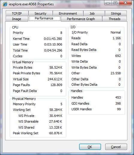Viewport: 134px width, 155px height.
Task: Select the User Time value 0:03:10.906
Action: pos(53,44)
